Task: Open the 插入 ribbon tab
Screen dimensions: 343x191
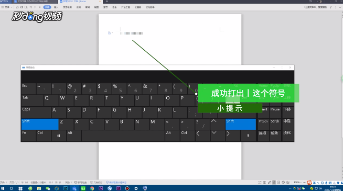Action: 56,7
